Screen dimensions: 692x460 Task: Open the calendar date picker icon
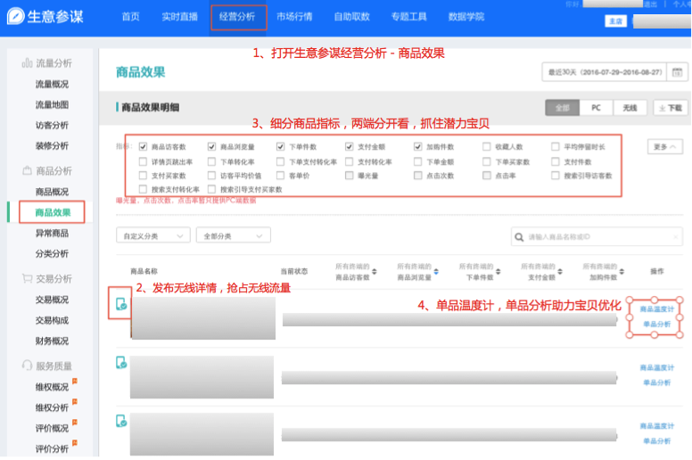tap(677, 72)
